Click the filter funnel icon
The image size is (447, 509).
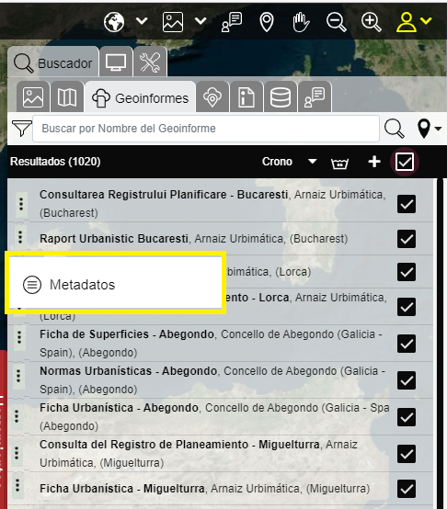pos(21,129)
